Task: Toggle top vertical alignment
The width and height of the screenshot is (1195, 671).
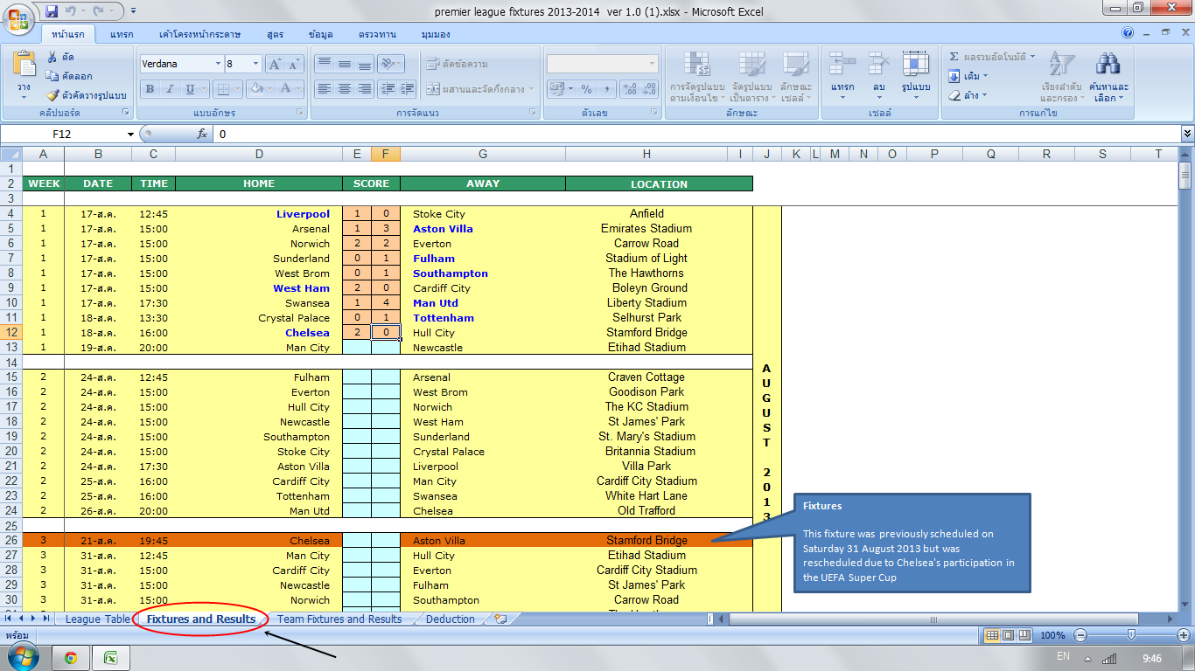Action: (x=324, y=64)
